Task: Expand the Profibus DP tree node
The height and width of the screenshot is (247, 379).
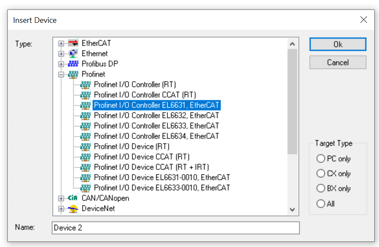Action: pos(61,64)
